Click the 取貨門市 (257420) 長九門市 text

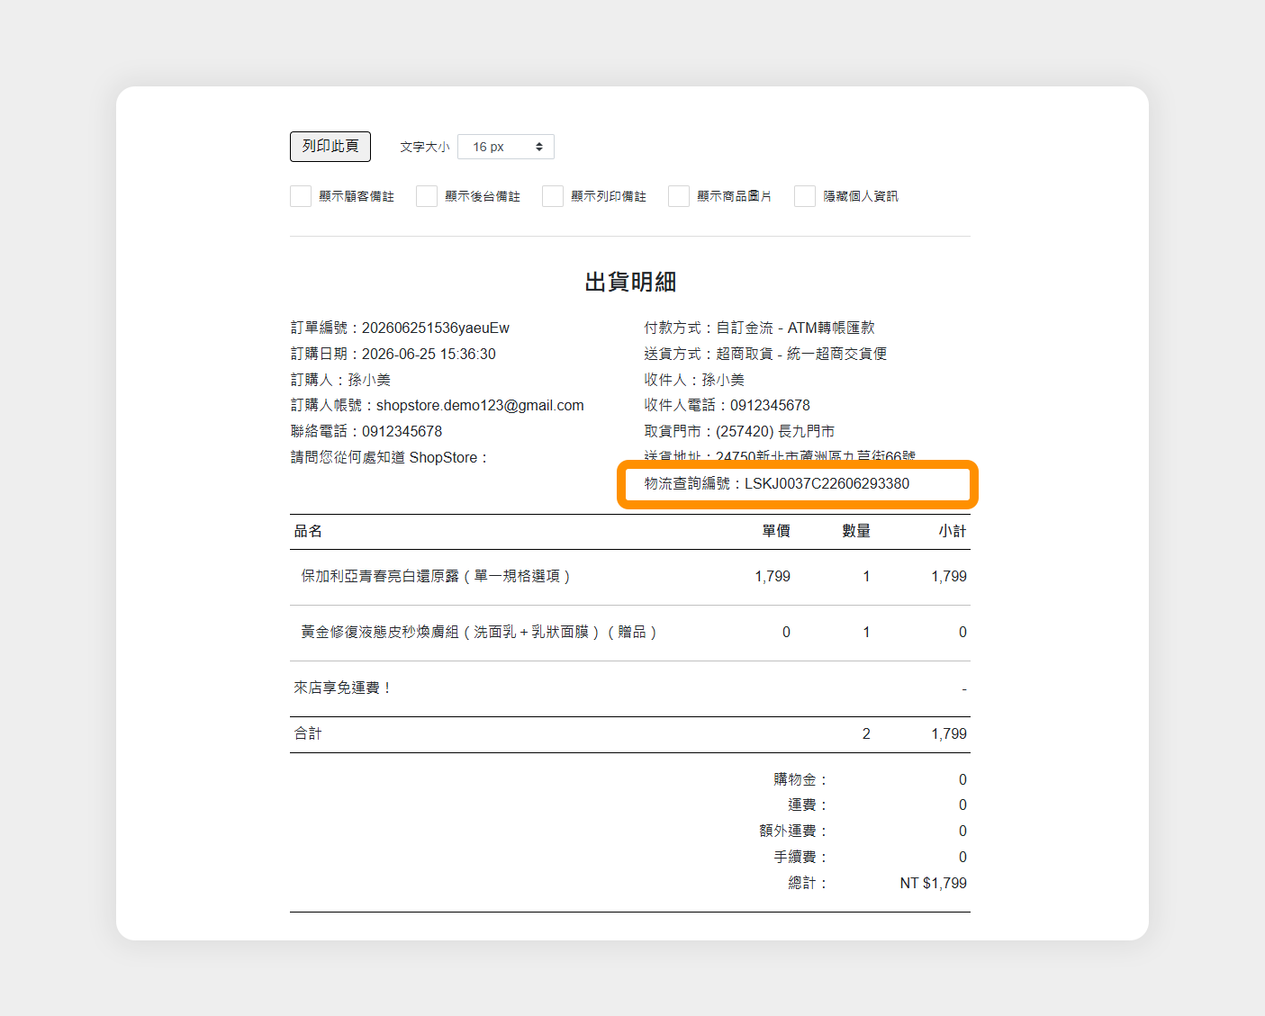(x=739, y=432)
